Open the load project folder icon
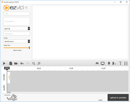 [16, 63]
